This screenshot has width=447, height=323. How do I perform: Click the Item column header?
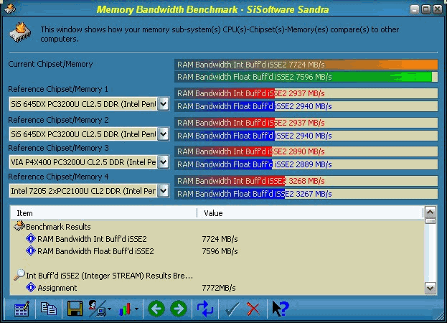tap(103, 213)
